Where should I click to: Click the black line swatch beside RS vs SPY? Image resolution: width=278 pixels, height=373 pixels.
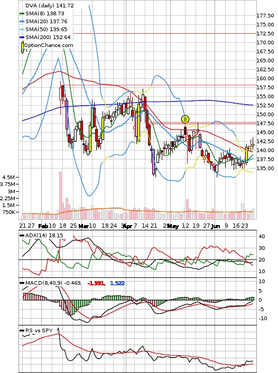pyautogui.click(x=22, y=331)
